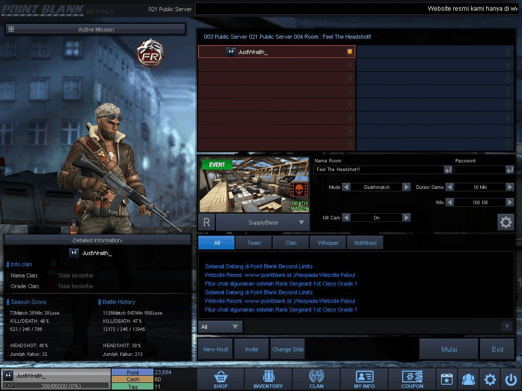The width and height of the screenshot is (522, 391).
Task: Click the Tag count label
Action: (133, 386)
